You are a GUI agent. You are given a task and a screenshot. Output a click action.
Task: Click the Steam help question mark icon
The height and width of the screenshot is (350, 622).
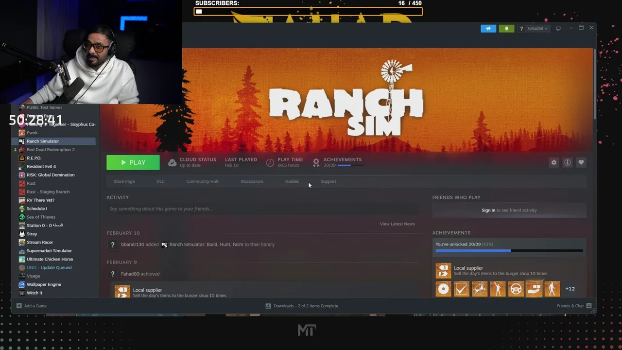(x=521, y=29)
